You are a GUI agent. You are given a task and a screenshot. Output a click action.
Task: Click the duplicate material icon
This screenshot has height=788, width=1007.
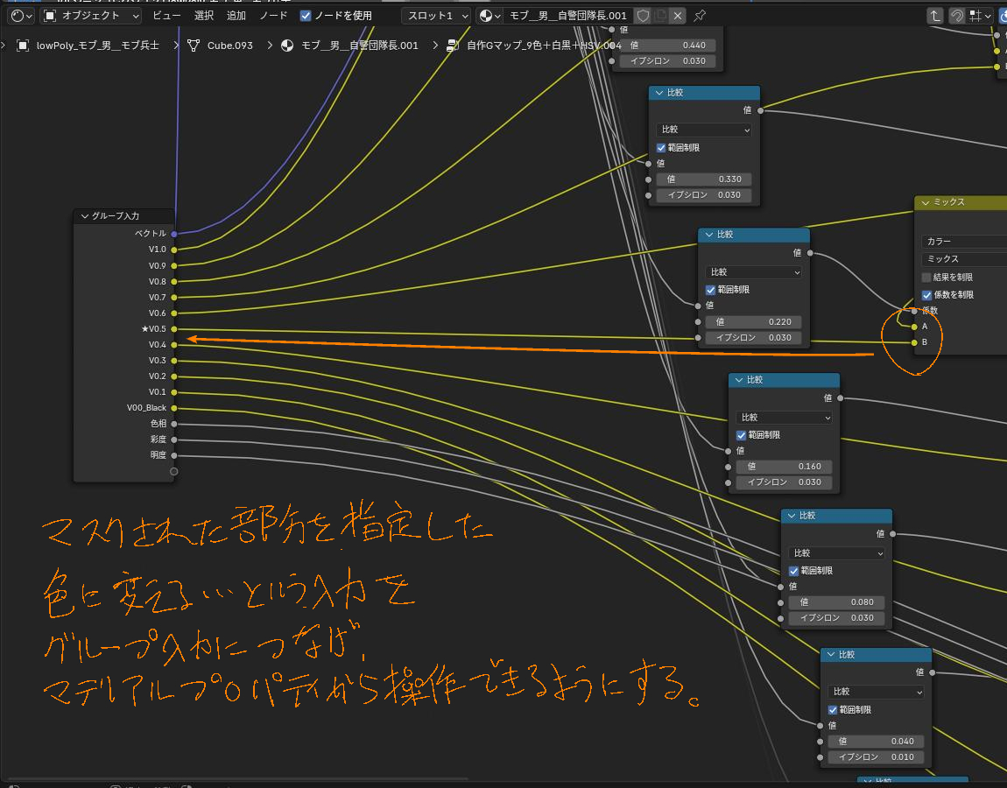click(661, 16)
